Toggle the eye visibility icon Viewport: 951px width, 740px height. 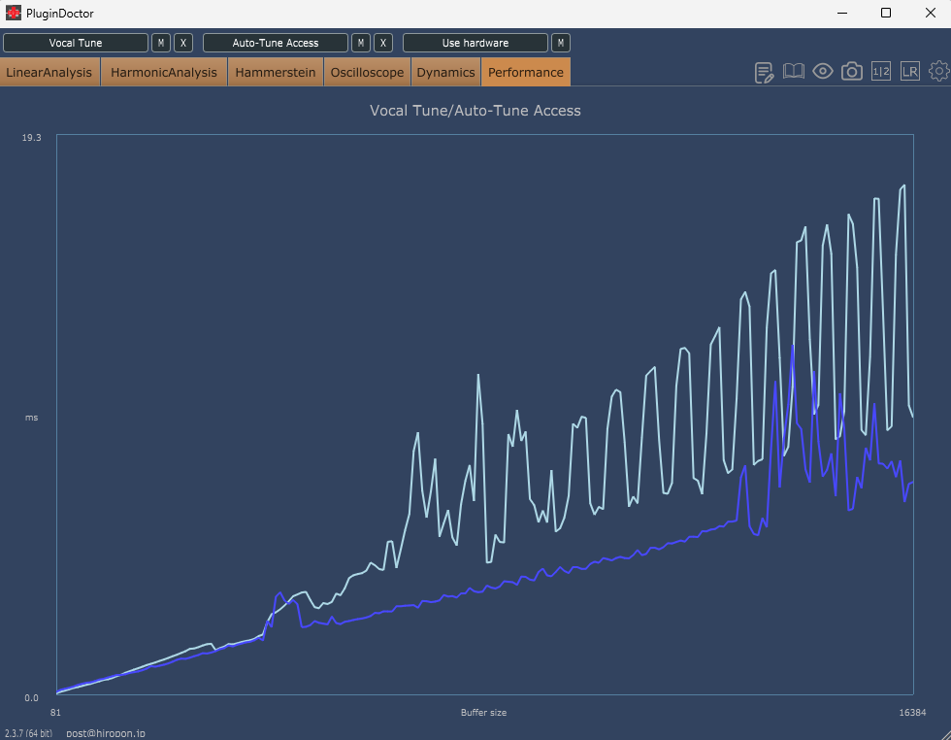click(823, 72)
